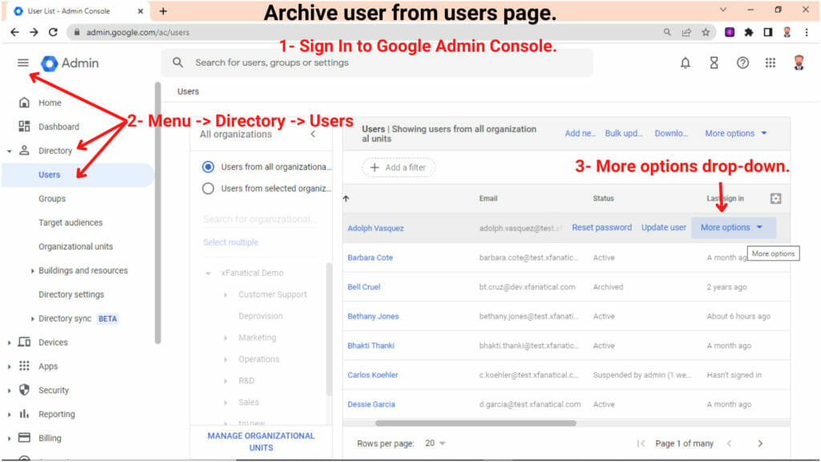Open the Google apps launcher grid

point(771,62)
